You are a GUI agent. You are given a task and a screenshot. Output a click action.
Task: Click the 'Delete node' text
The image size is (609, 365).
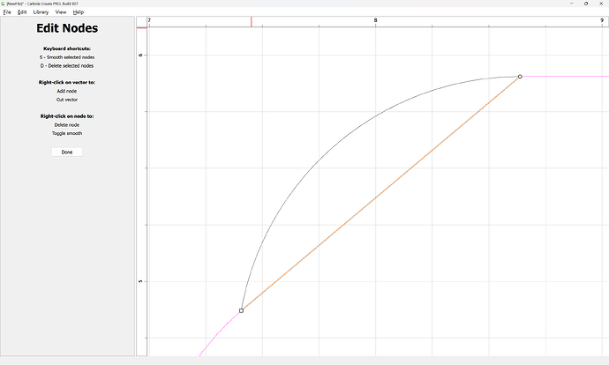click(67, 125)
